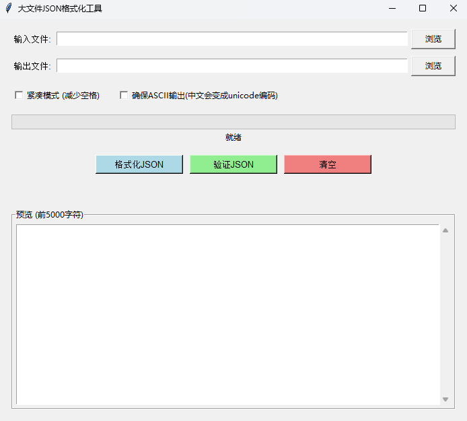Toggle the 确保ASCII输出 checkbox
467x421 pixels.
tap(124, 96)
